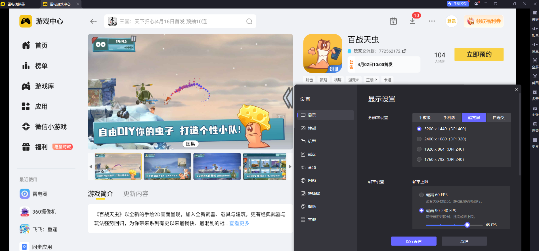Choose the 最高 90-240 FPS option
Viewport: 539px width, 251px height.
(421, 210)
